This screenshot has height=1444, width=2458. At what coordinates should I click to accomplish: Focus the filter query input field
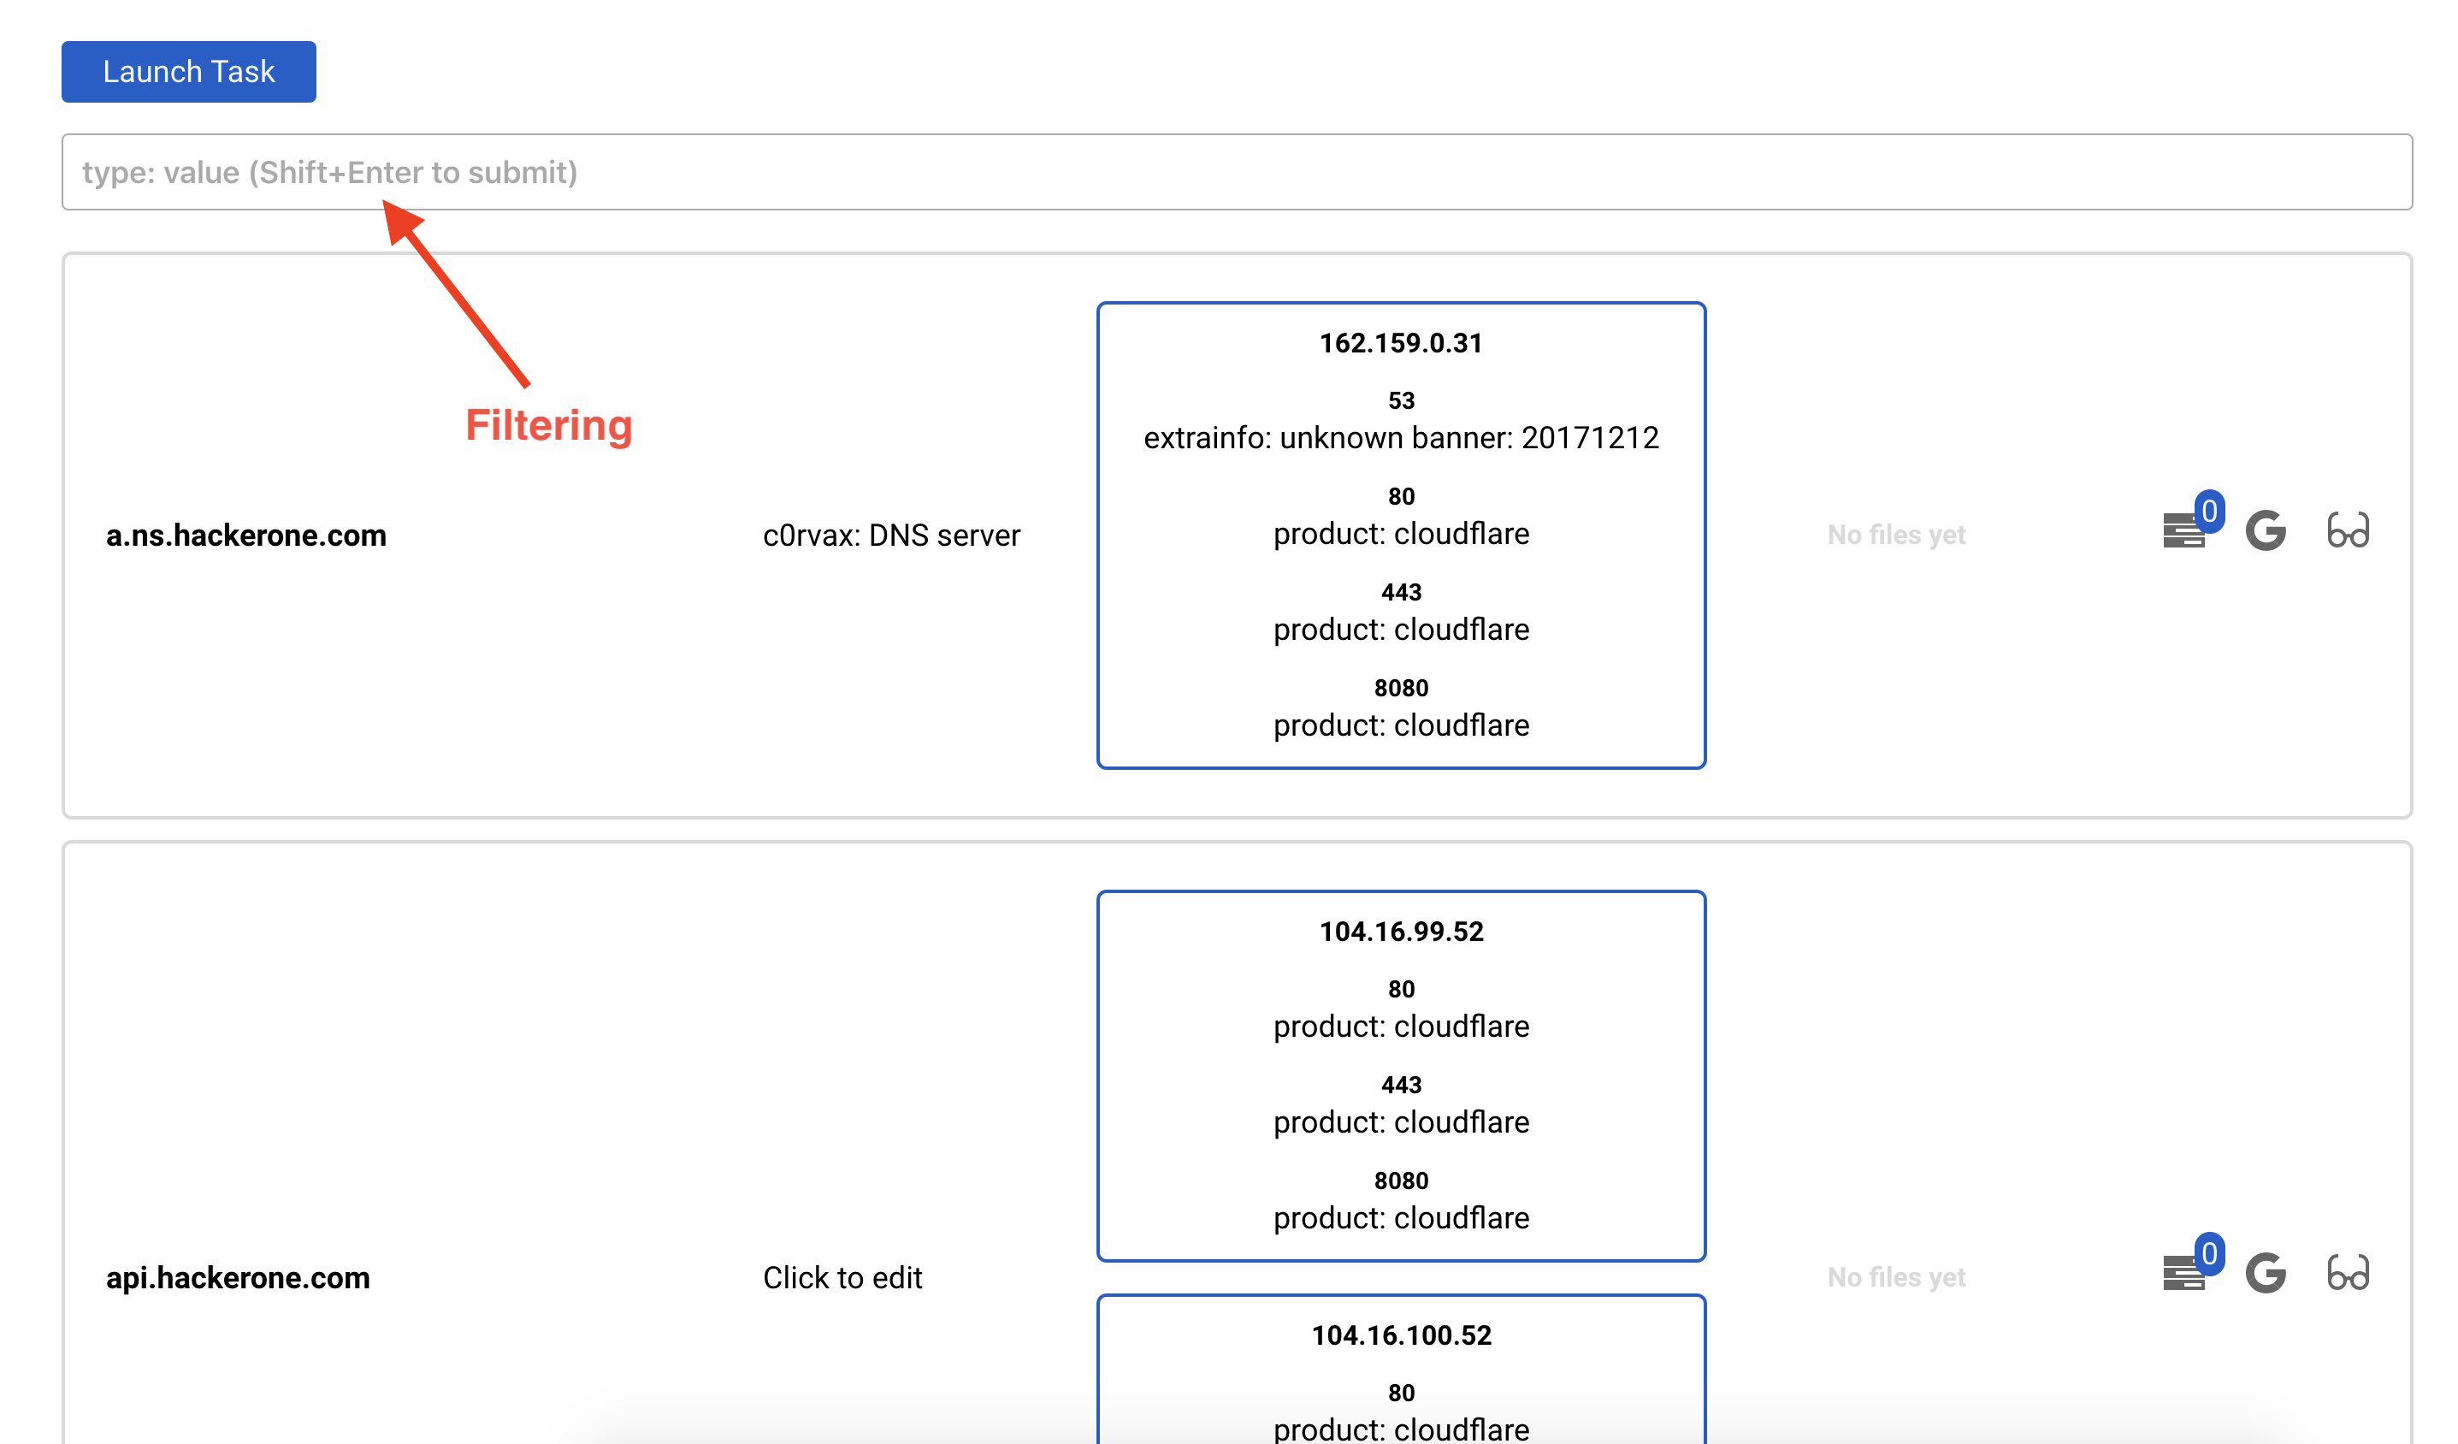(1236, 172)
